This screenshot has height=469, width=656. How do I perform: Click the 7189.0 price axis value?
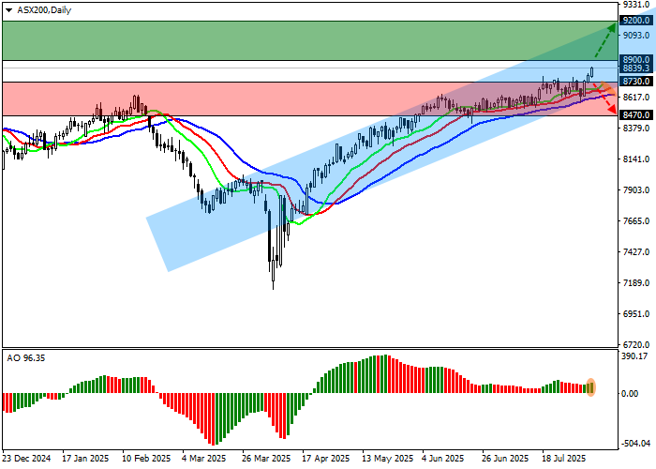point(636,283)
